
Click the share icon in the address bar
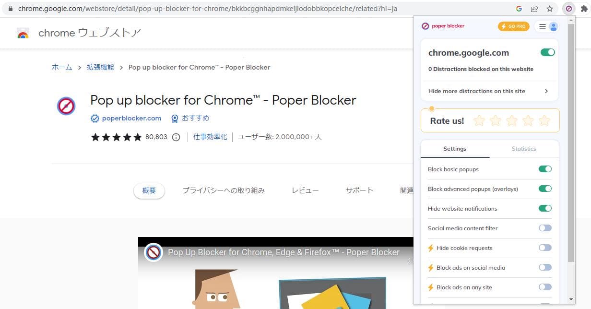[x=534, y=8]
